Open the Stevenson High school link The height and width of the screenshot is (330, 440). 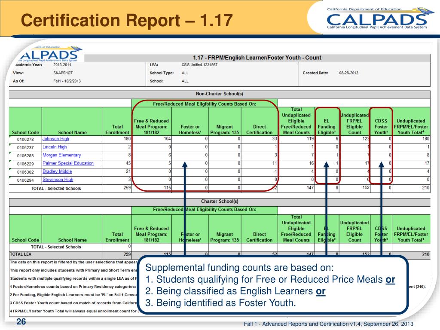[58, 179]
